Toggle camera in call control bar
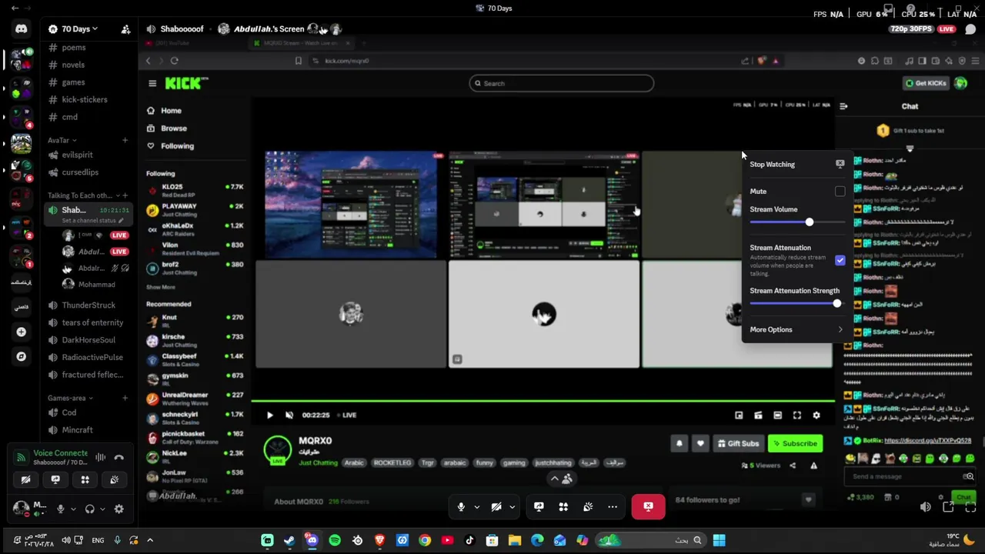985x554 pixels. 496,506
